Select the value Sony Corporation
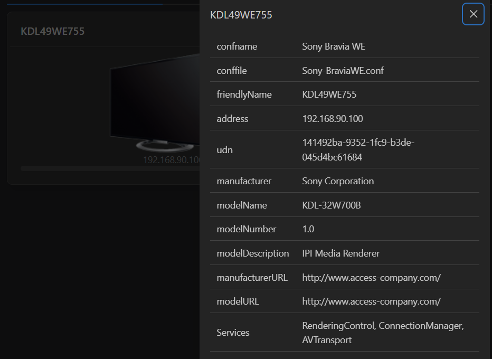492x359 pixels. 338,181
